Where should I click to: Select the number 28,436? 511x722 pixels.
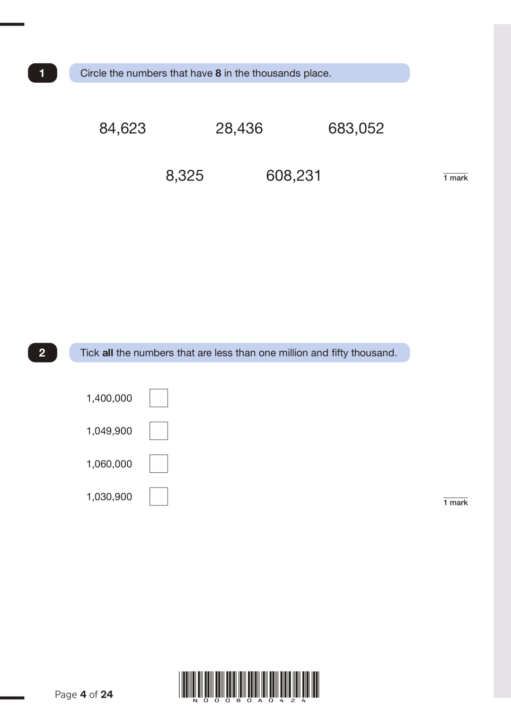(239, 129)
